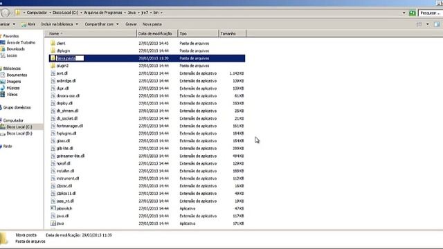The height and width of the screenshot is (249, 443).
Task: Select the dt_shmem.dll file icon
Action: coord(53,111)
